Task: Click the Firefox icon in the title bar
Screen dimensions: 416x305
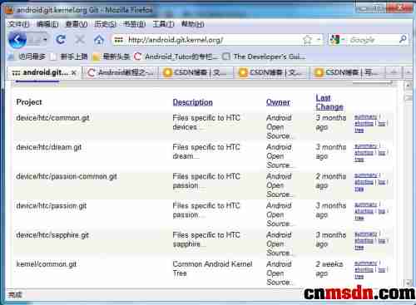Action: [x=9, y=10]
